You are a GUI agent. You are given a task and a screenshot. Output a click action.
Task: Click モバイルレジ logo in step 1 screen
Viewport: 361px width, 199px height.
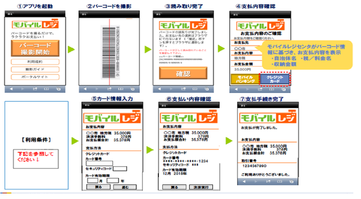click(35, 24)
